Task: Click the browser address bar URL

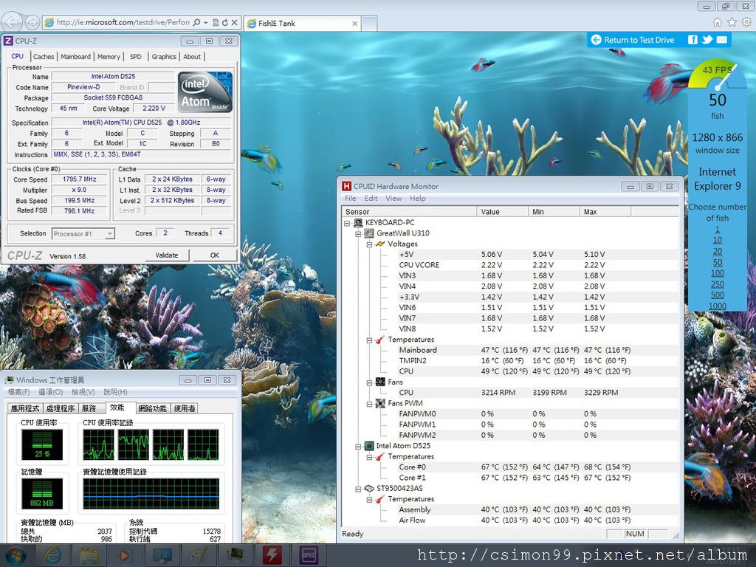Action: [x=123, y=23]
